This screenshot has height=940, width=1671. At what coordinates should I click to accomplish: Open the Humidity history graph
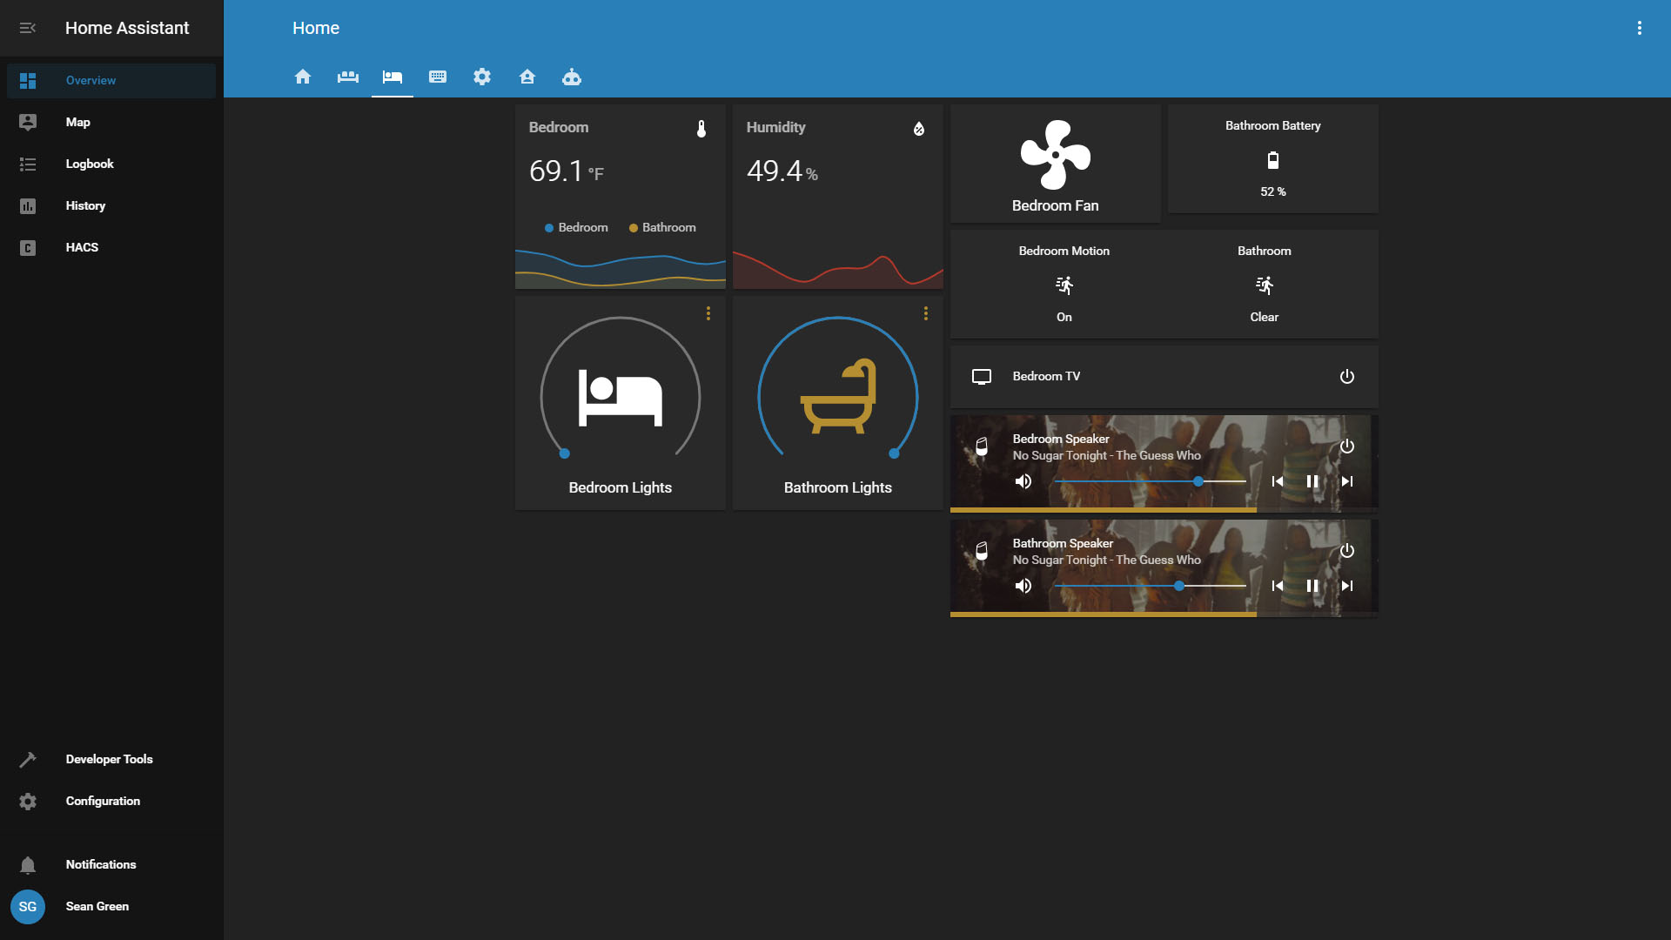[838, 269]
